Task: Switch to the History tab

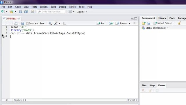Action: (x=162, y=18)
